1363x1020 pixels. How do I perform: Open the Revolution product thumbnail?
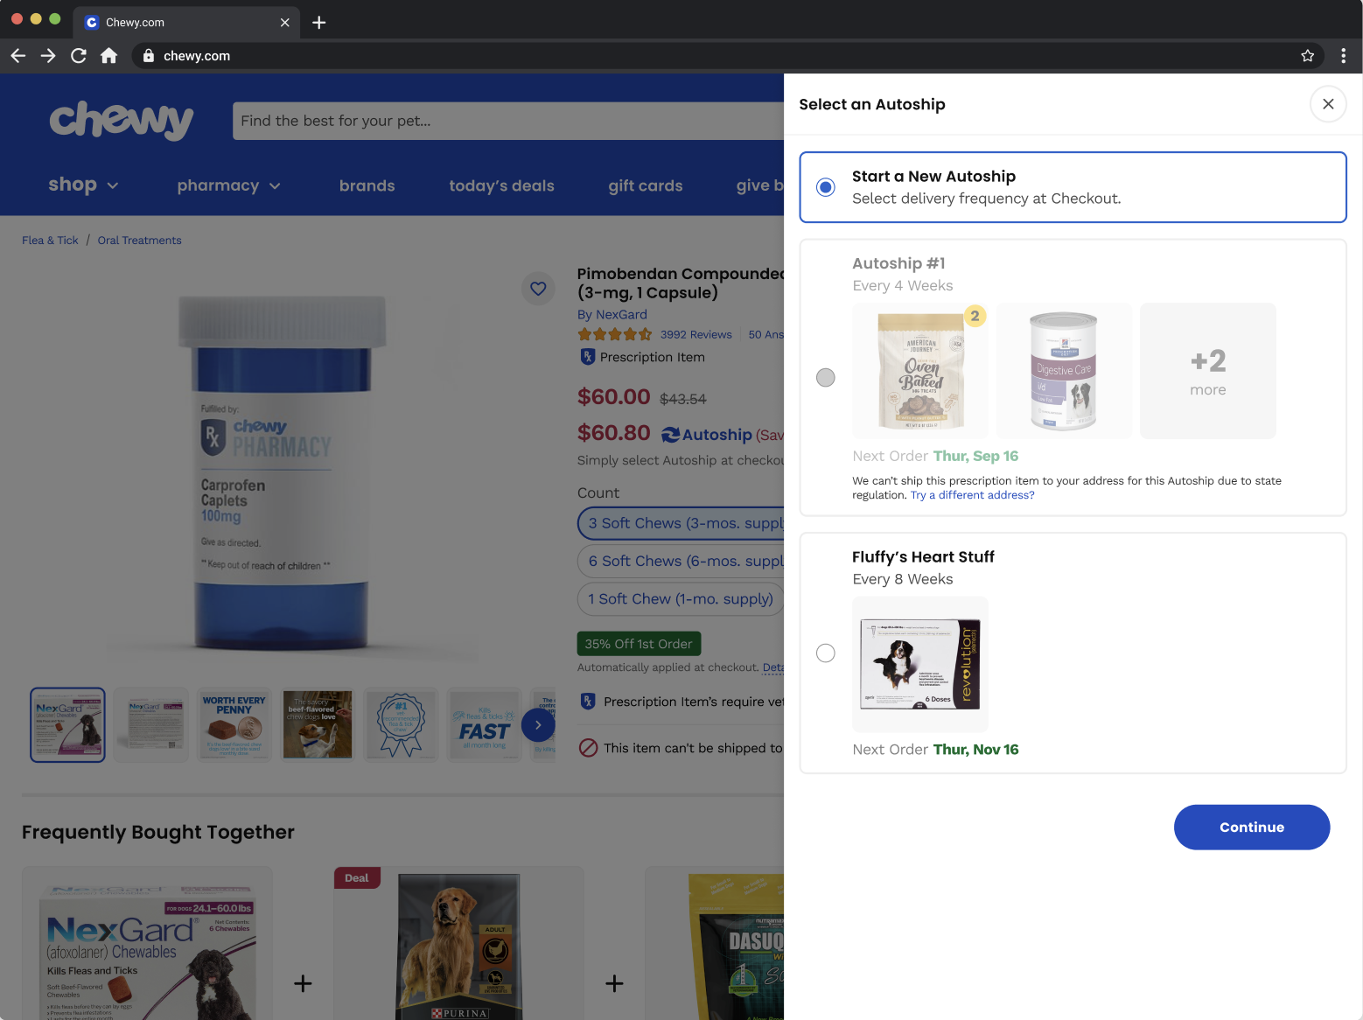point(920,664)
